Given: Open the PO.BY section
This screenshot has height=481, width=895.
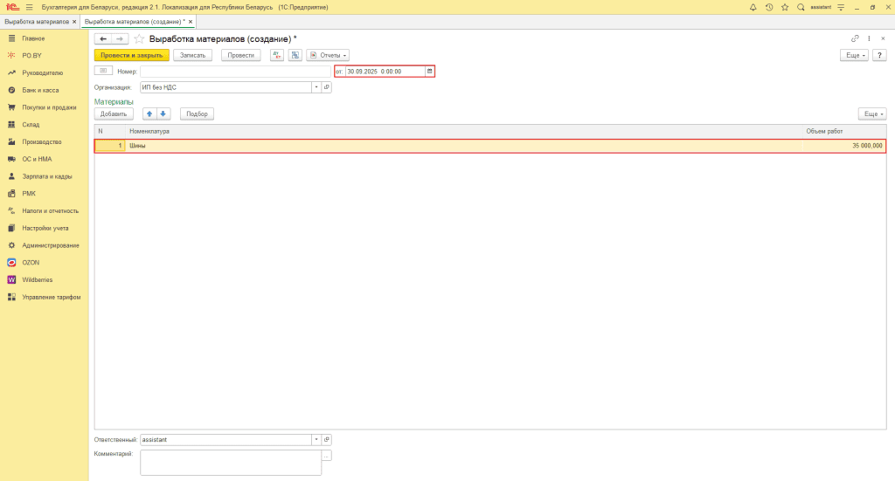Looking at the screenshot, I should click(x=32, y=55).
